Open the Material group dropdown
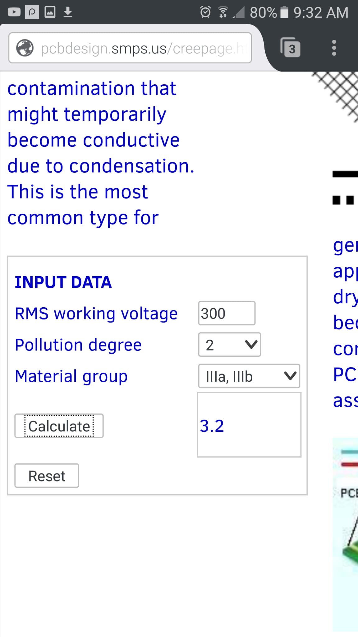 [x=249, y=376]
